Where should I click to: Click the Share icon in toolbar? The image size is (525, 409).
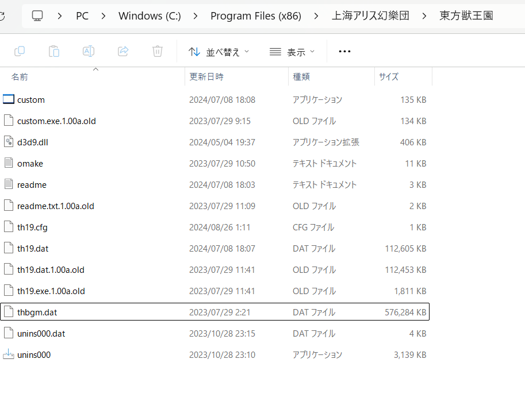[123, 51]
